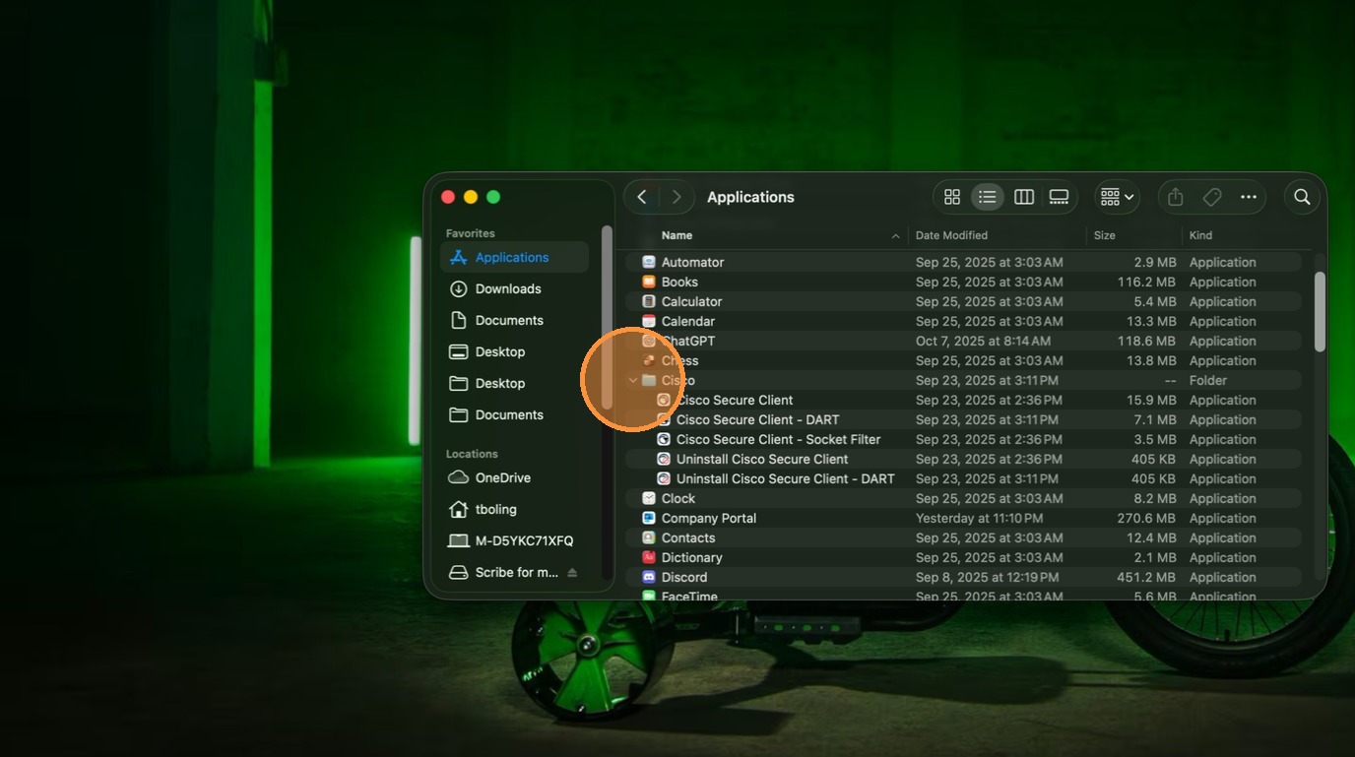Click the Calculator app icon
Image resolution: width=1355 pixels, height=757 pixels.
649,301
